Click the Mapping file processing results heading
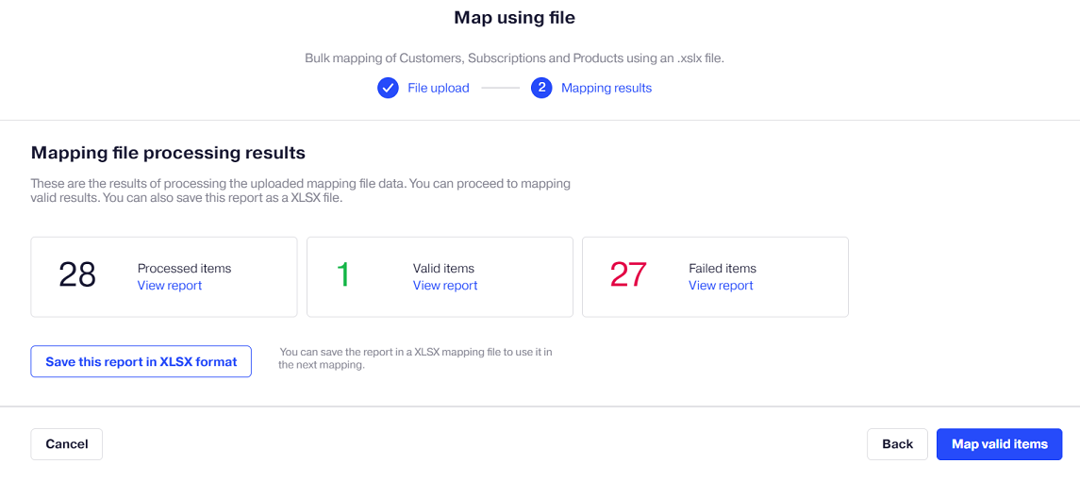 click(x=168, y=153)
